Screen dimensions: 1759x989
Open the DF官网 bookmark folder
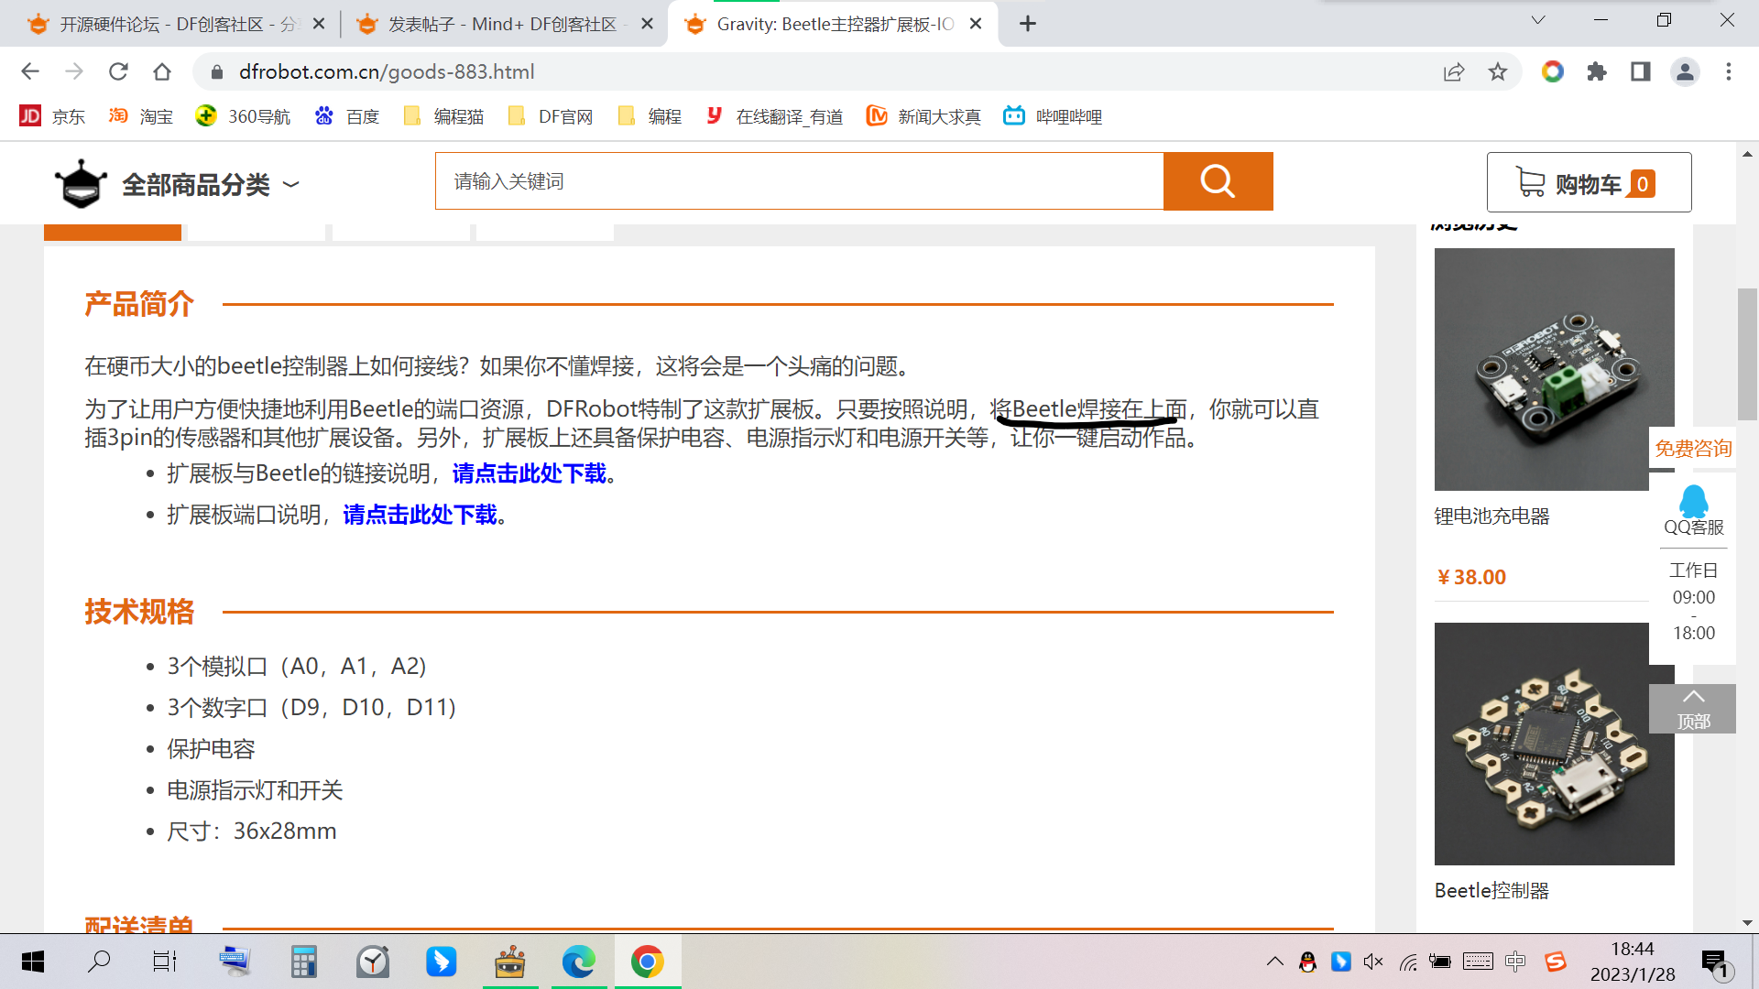550,116
